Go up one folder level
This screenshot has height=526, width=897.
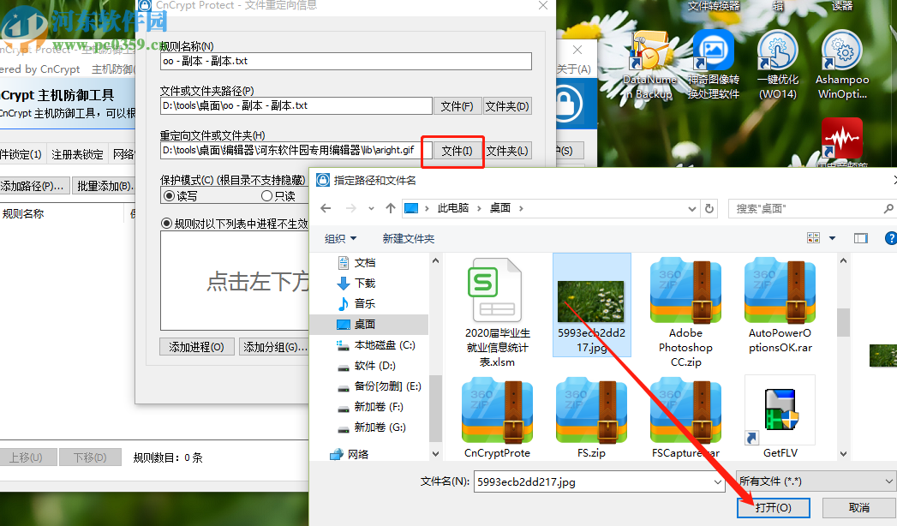(x=390, y=209)
